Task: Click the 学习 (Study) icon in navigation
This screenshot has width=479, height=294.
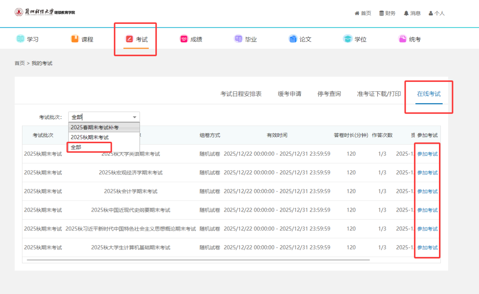Action: (x=20, y=39)
